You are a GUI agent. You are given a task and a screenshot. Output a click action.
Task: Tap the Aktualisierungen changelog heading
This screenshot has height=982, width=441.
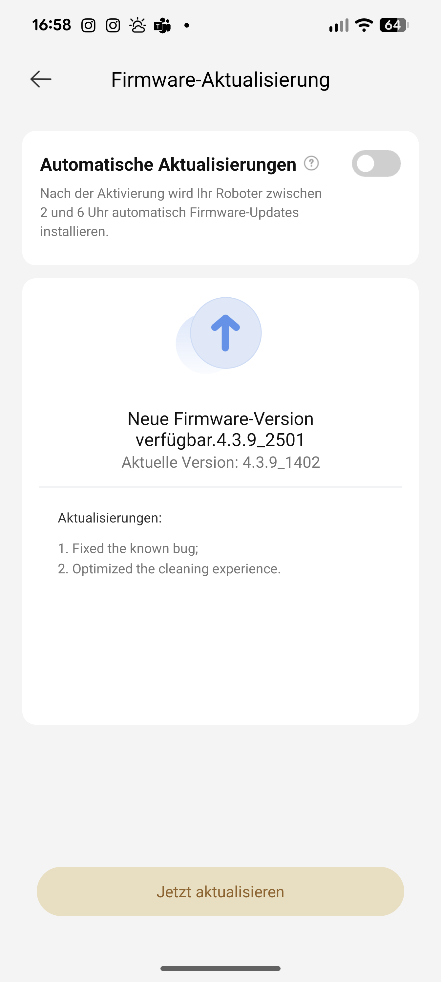click(110, 518)
